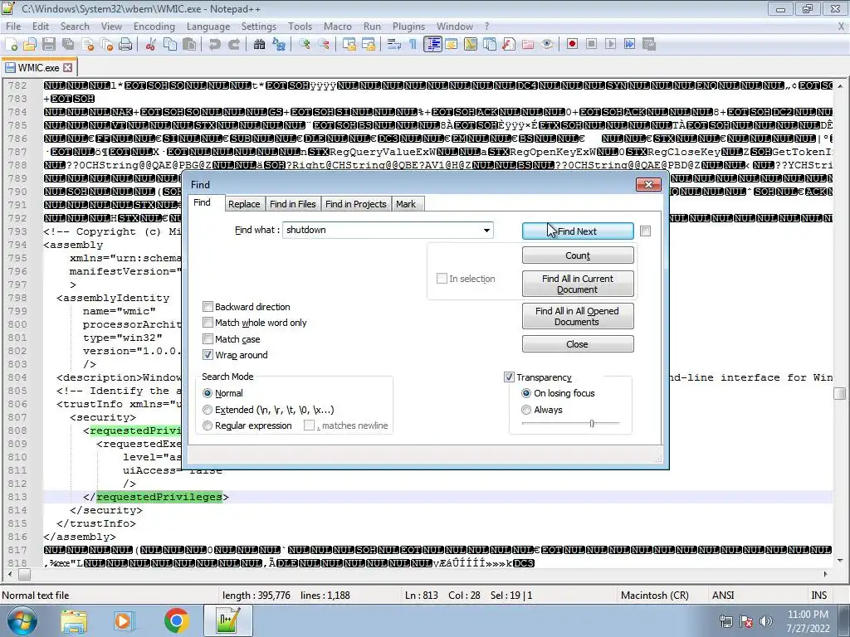Image resolution: width=850 pixels, height=637 pixels.
Task: Click the Zoom Out toolbar icon
Action: click(x=324, y=45)
